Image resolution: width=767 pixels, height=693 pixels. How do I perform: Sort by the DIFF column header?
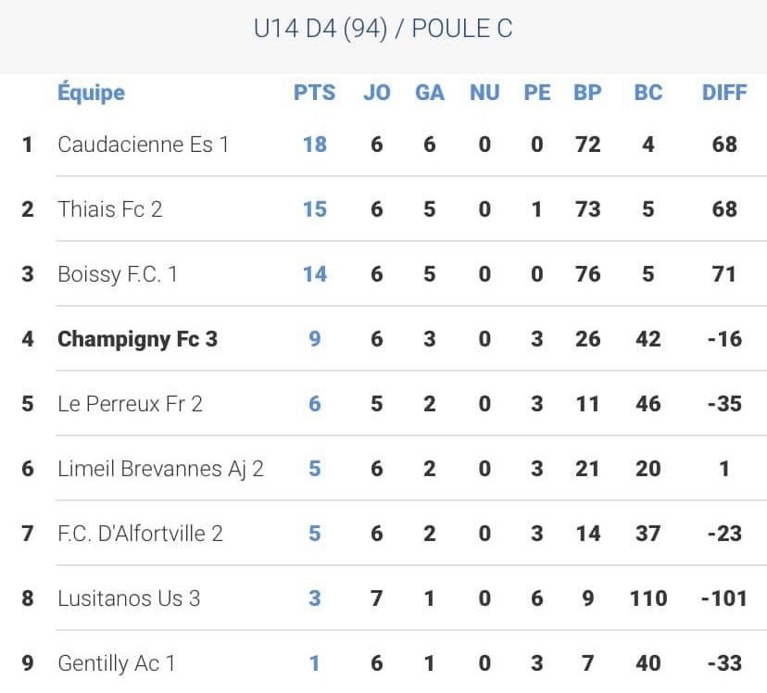[x=724, y=93]
